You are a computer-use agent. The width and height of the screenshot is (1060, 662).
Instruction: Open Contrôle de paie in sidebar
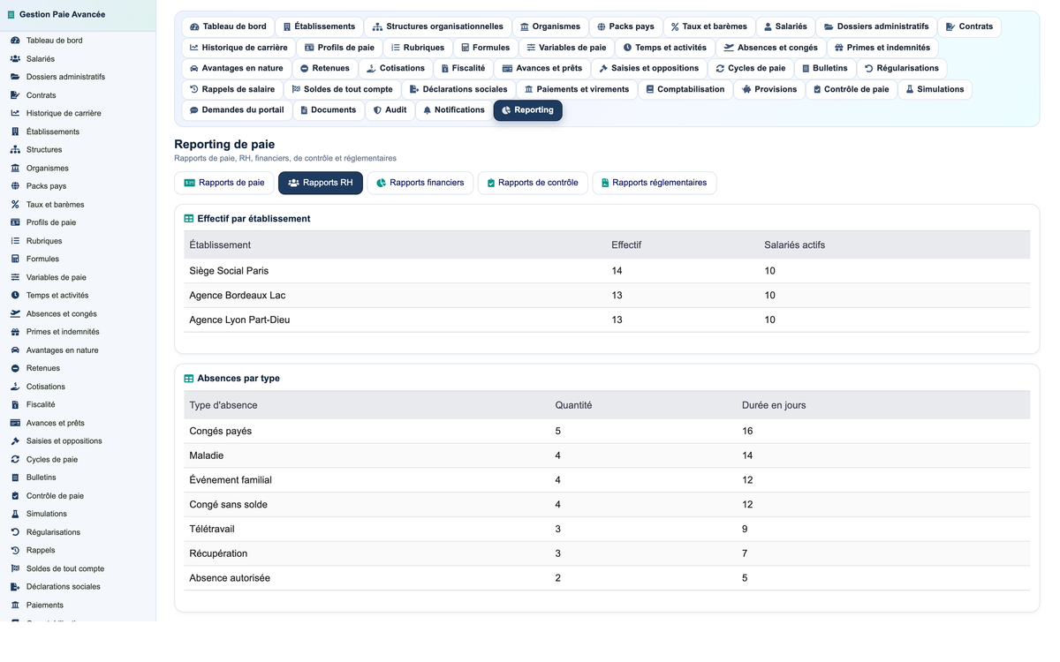[78, 496]
